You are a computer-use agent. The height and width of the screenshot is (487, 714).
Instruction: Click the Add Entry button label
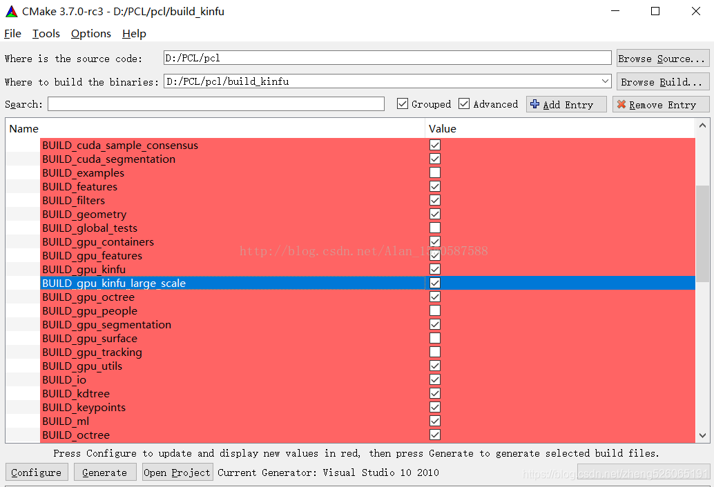[x=568, y=105]
